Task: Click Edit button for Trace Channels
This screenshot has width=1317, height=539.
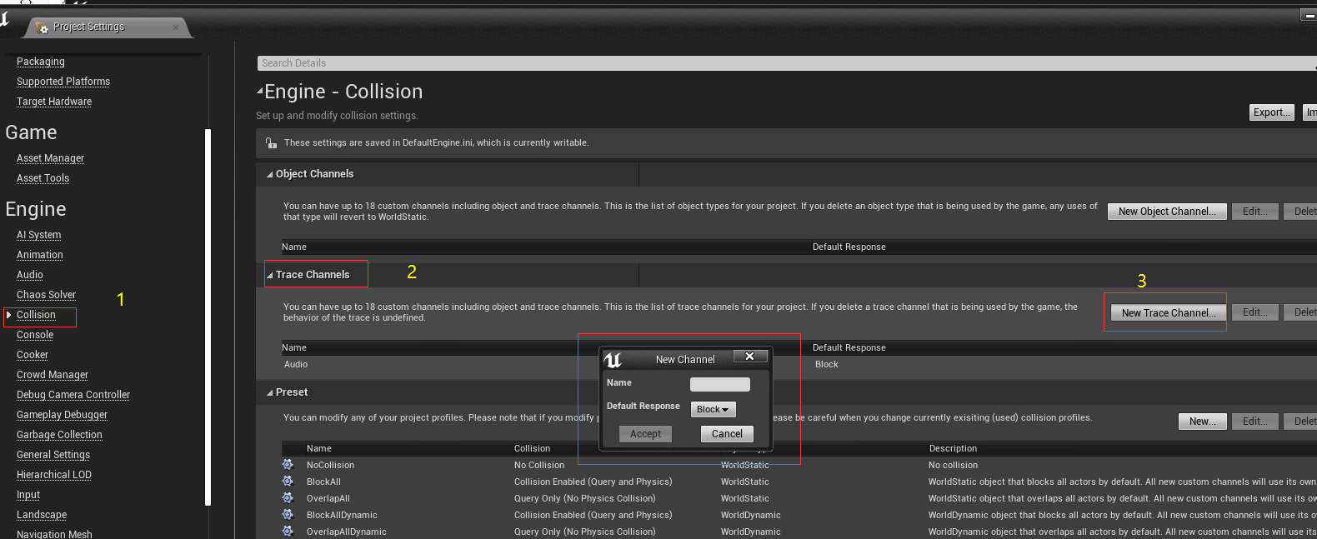Action: pos(1254,312)
